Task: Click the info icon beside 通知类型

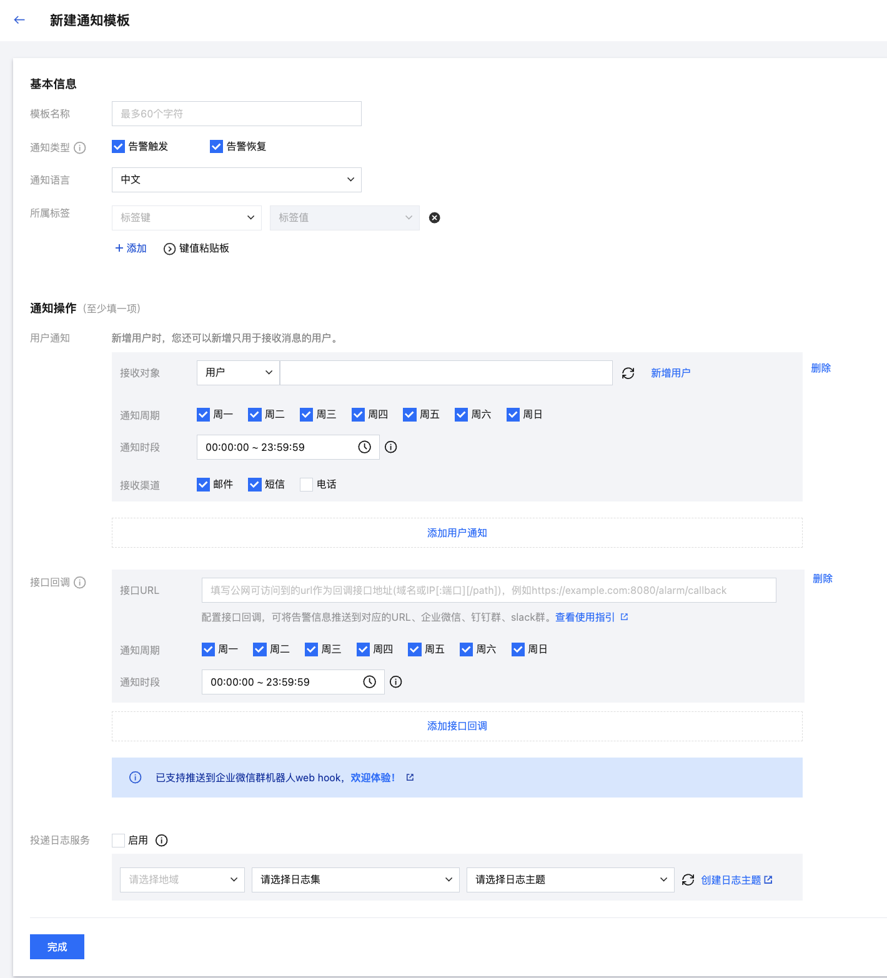Action: 80,147
